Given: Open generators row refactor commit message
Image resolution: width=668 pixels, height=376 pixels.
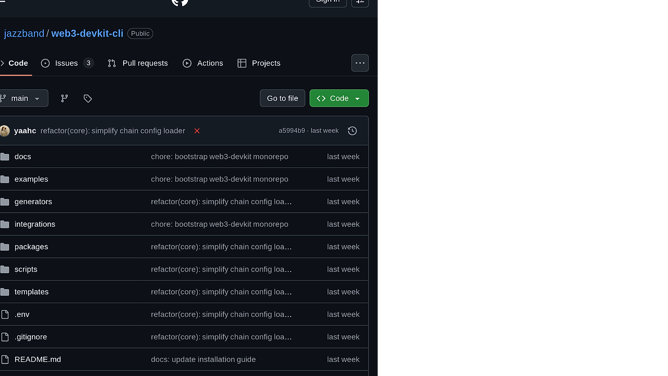Looking at the screenshot, I should (221, 202).
